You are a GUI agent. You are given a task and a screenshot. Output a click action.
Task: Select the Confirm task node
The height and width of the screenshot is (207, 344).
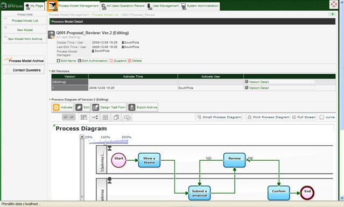tap(279, 193)
